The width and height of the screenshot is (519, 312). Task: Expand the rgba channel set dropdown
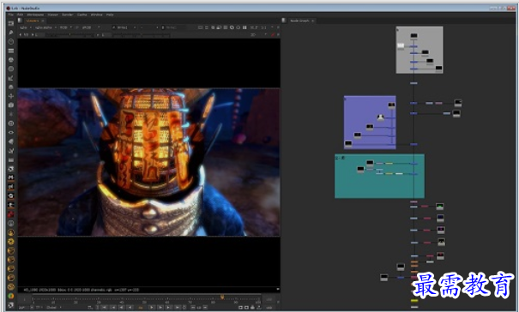[25, 27]
